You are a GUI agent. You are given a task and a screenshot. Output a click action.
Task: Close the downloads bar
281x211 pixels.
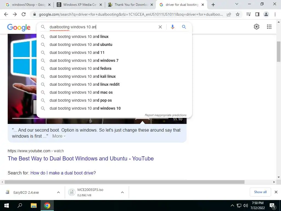(x=276, y=192)
